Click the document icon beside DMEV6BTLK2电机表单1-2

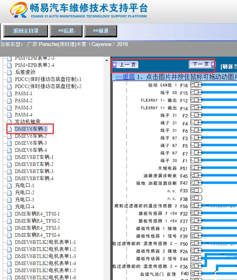[x=9, y=249]
